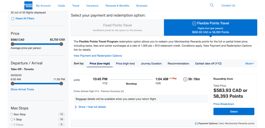
Task: Expand the More sort options dropdown
Action: coord(250,63)
